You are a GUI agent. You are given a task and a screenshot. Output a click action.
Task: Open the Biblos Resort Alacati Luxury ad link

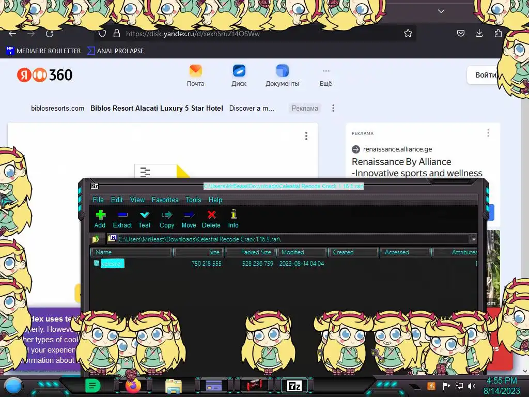[157, 108]
